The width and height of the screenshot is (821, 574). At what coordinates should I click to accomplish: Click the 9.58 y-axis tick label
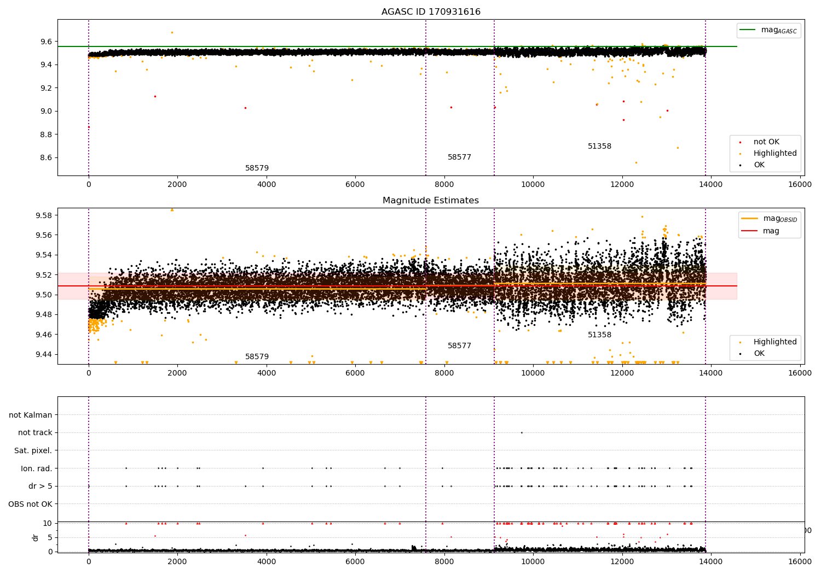click(x=44, y=215)
